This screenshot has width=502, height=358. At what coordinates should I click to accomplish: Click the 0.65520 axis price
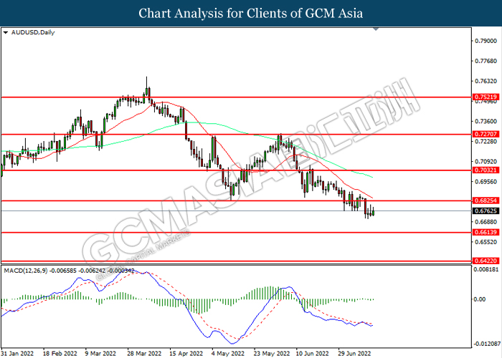[486, 242]
